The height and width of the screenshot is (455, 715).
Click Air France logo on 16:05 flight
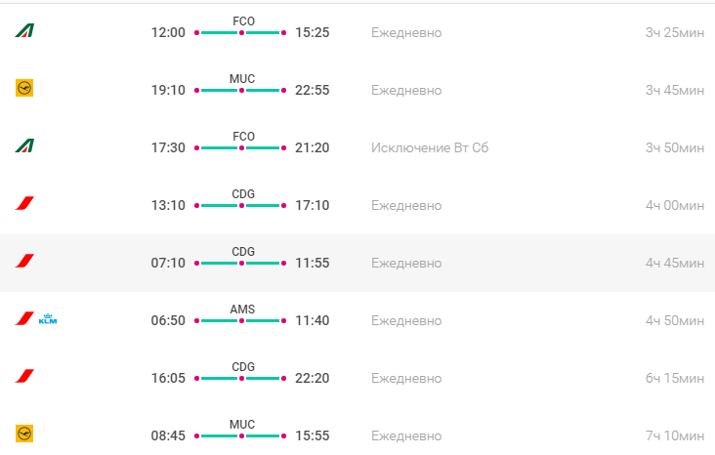(24, 376)
